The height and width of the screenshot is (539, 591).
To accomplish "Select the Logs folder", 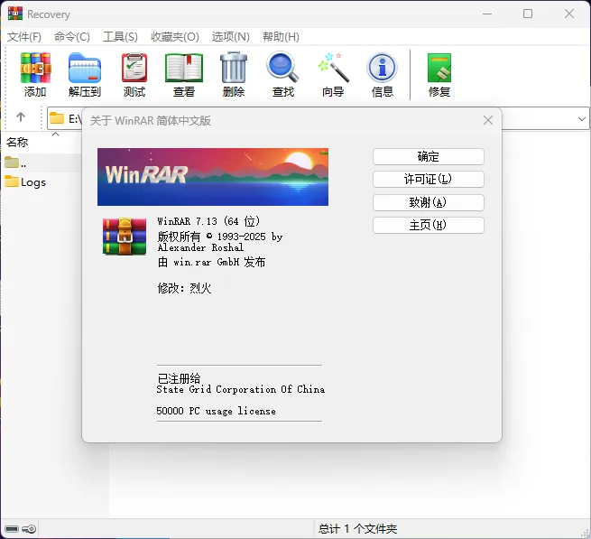I will pos(25,182).
